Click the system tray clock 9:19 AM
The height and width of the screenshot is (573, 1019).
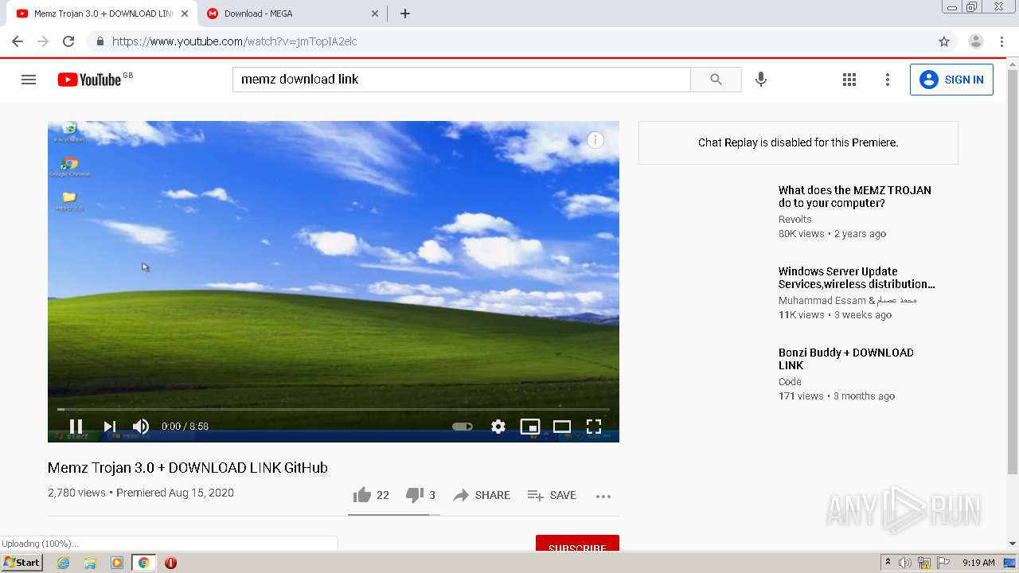pos(978,563)
